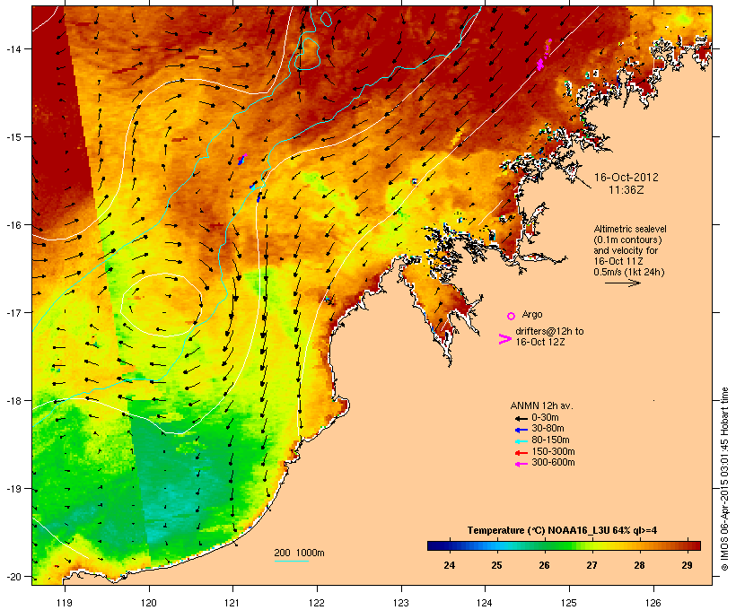Select the dark red 29°C end of colorbar

pyautogui.click(x=692, y=545)
